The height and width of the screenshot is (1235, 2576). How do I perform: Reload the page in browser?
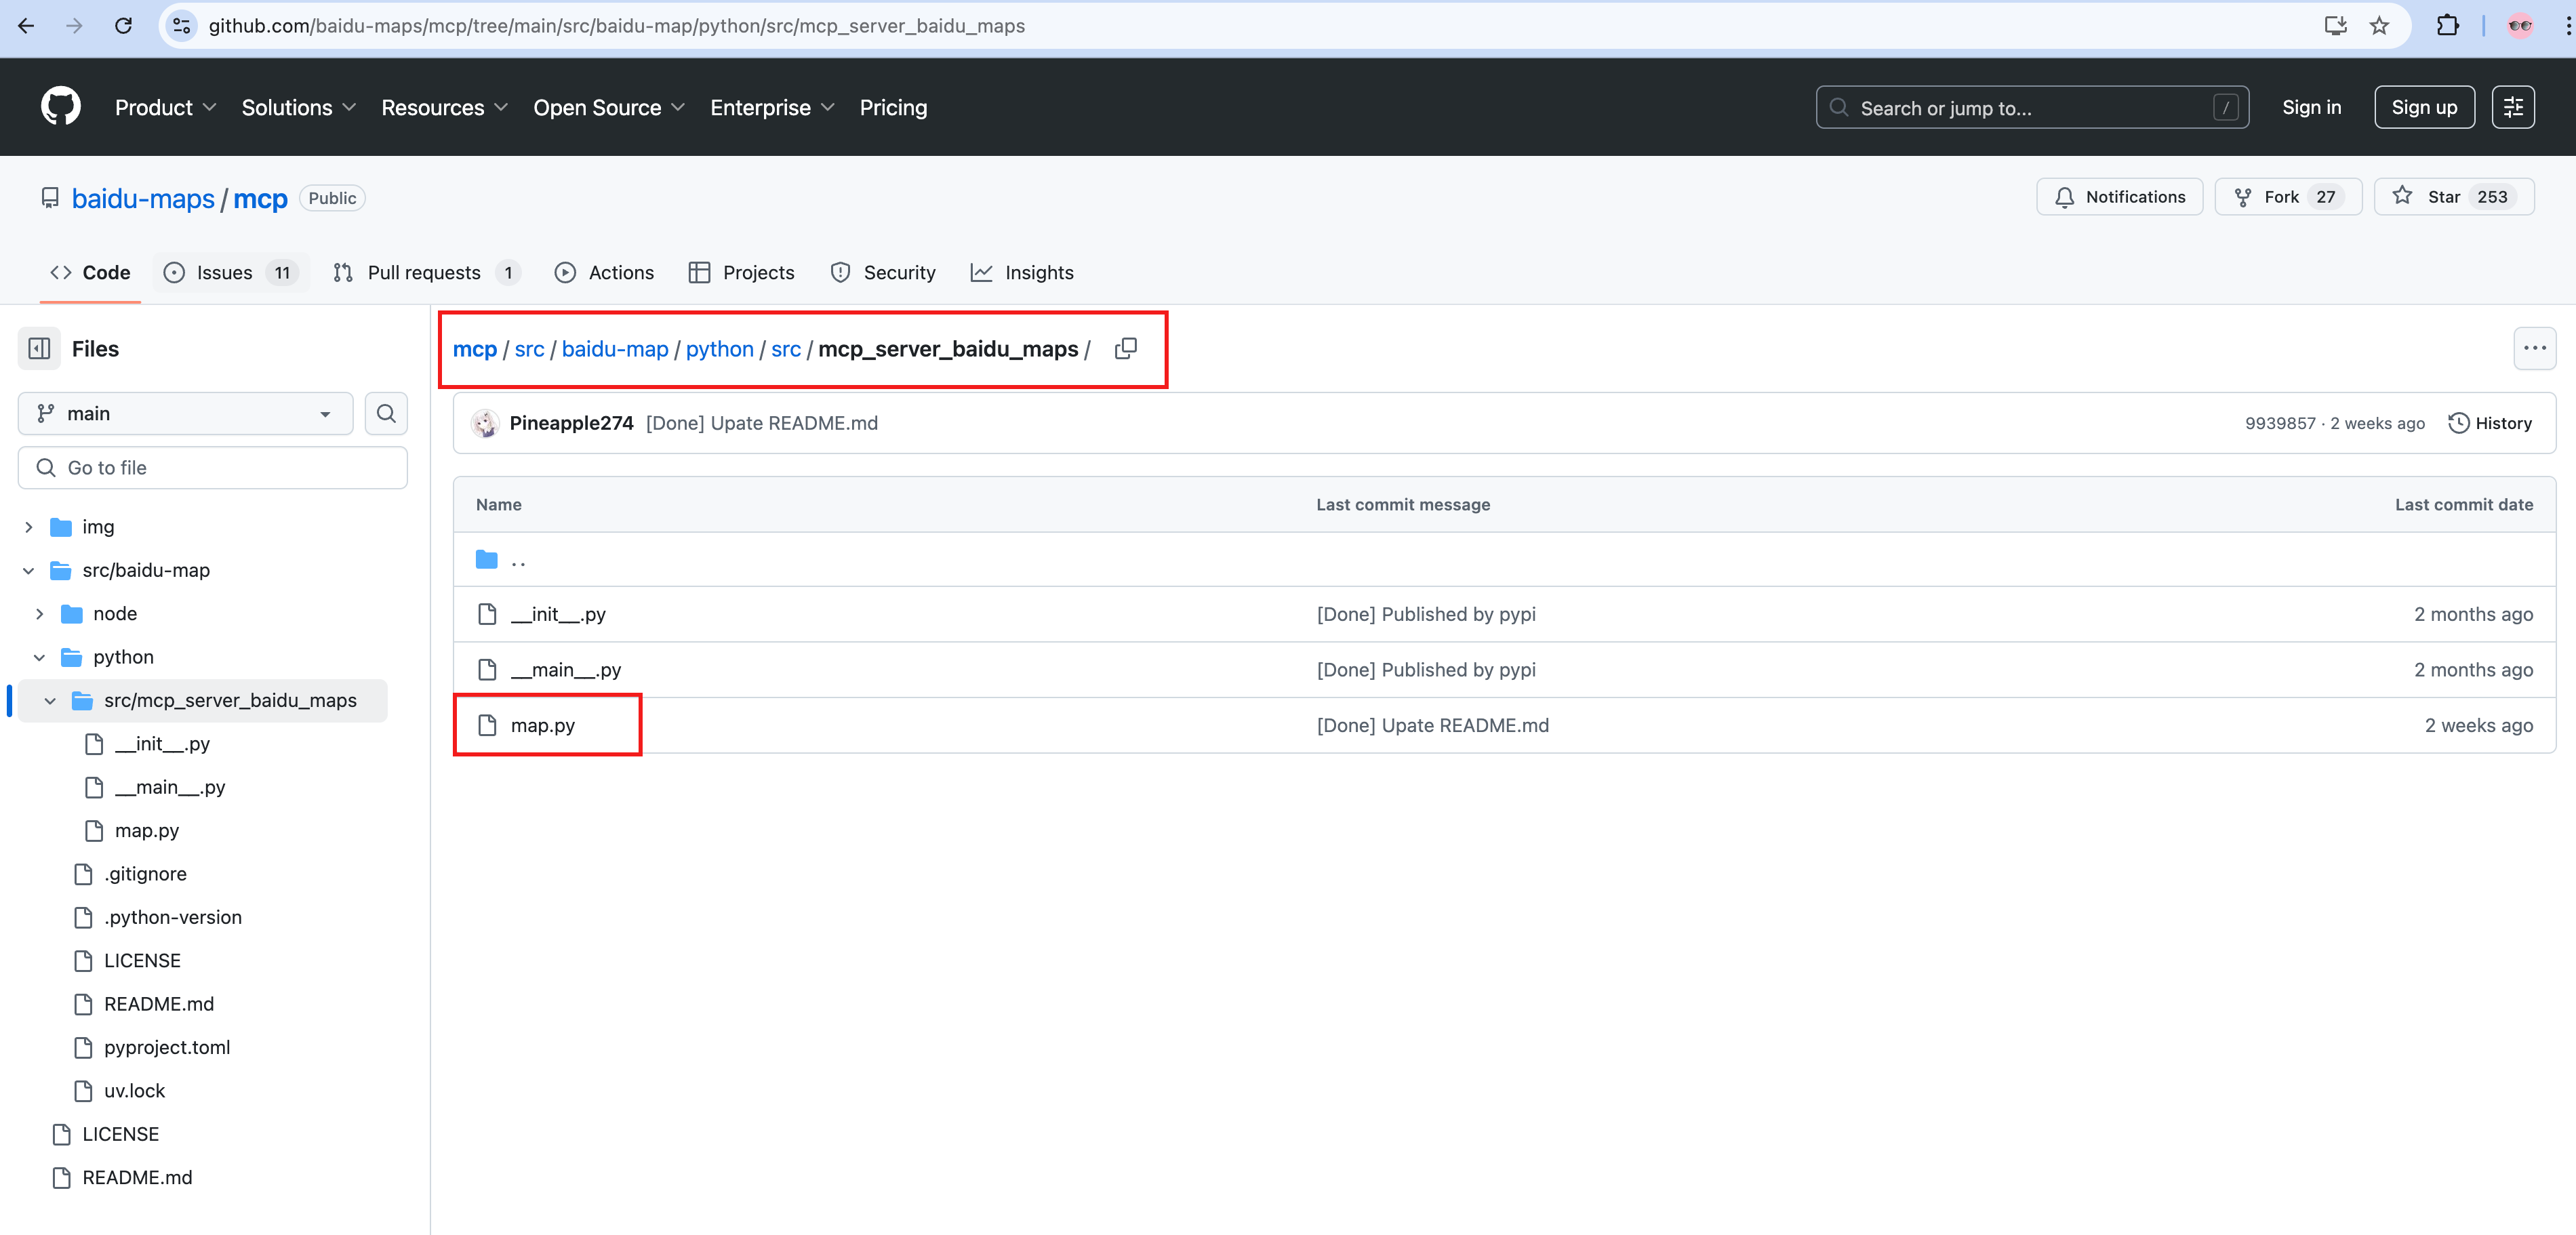tap(123, 26)
